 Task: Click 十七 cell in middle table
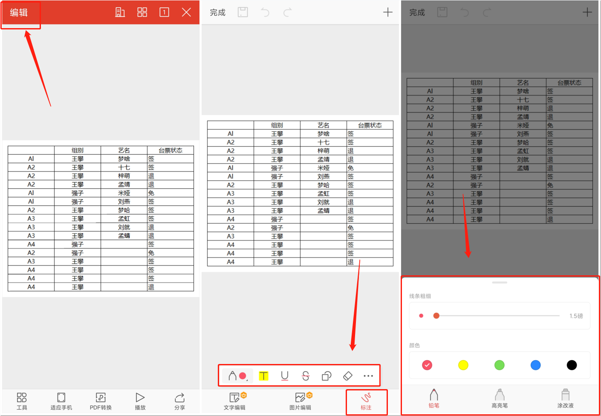click(x=324, y=142)
